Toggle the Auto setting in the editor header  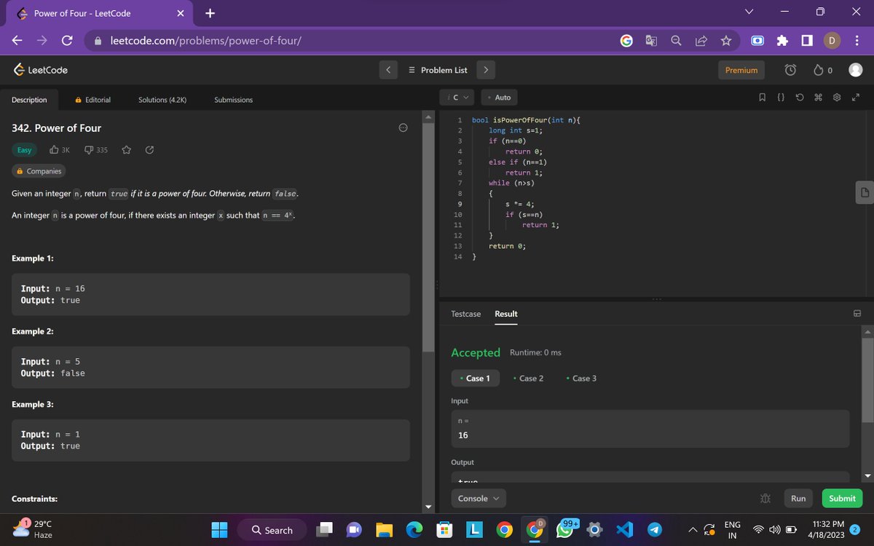click(500, 98)
